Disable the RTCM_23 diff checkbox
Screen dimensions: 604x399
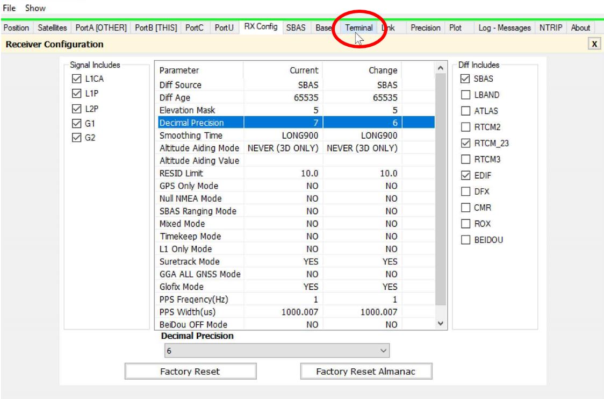click(465, 143)
